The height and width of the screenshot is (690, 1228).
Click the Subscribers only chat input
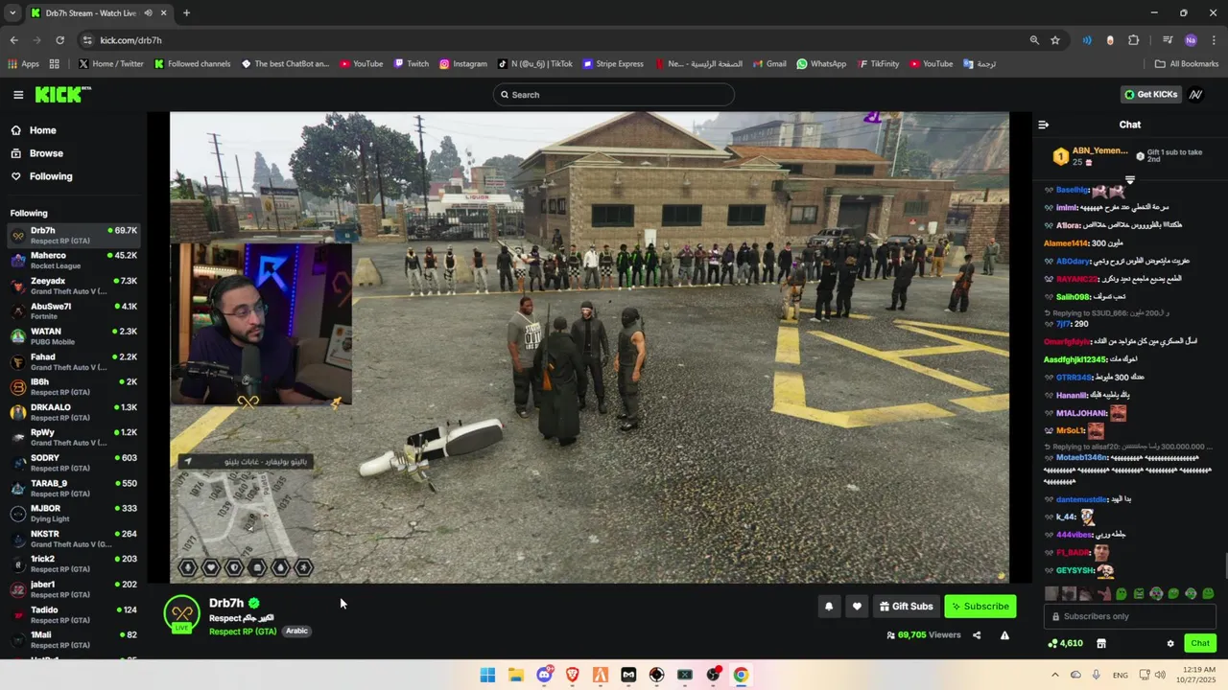click(1129, 616)
